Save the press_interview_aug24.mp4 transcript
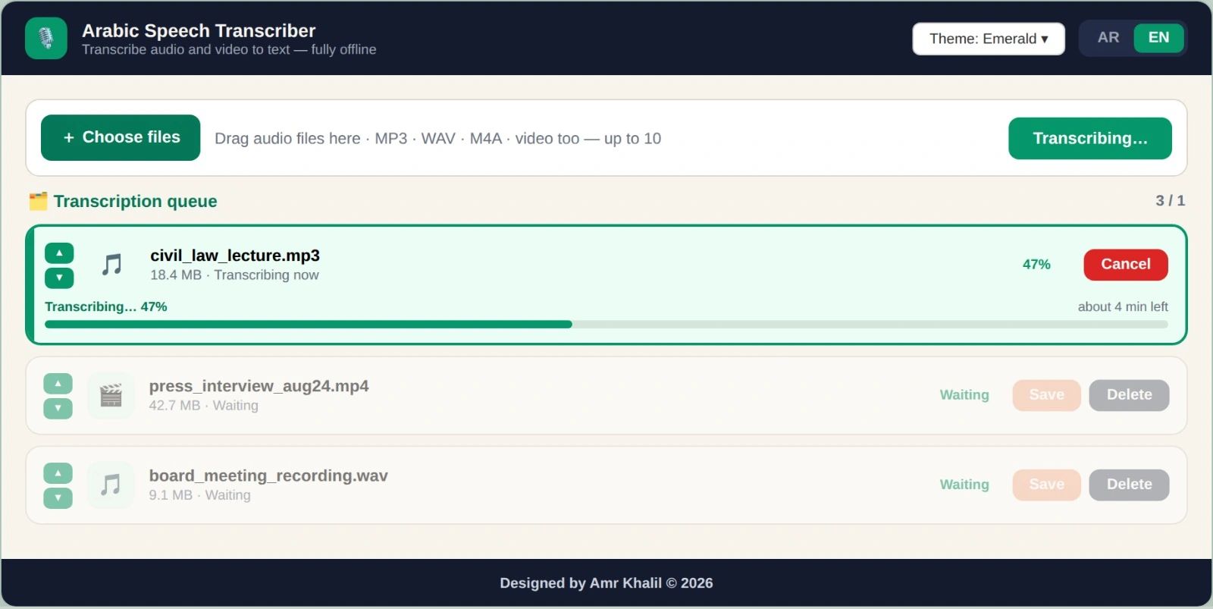This screenshot has height=609, width=1213. [x=1046, y=395]
